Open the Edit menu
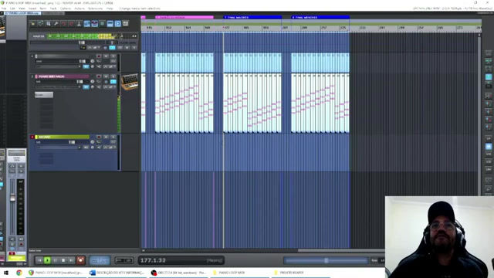Screen dimensions: 494x278 pos(12,8)
